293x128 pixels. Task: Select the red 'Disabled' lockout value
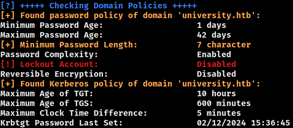(x=217, y=64)
